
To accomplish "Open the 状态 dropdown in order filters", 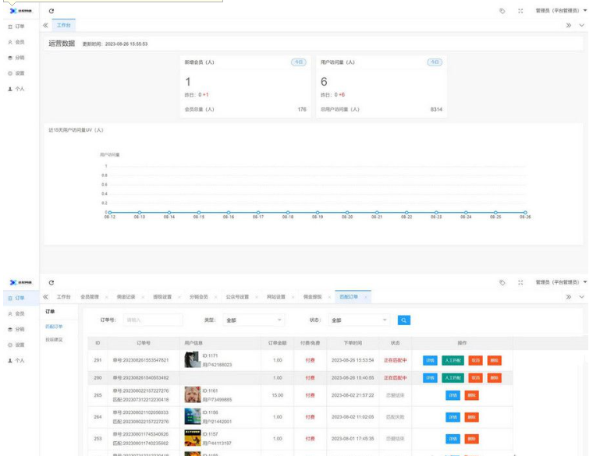I will pyautogui.click(x=359, y=320).
